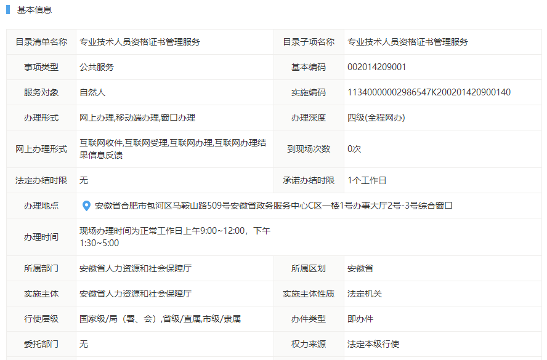Click the 目录清单名称 label cell
The height and width of the screenshot is (360, 547).
tap(41, 42)
